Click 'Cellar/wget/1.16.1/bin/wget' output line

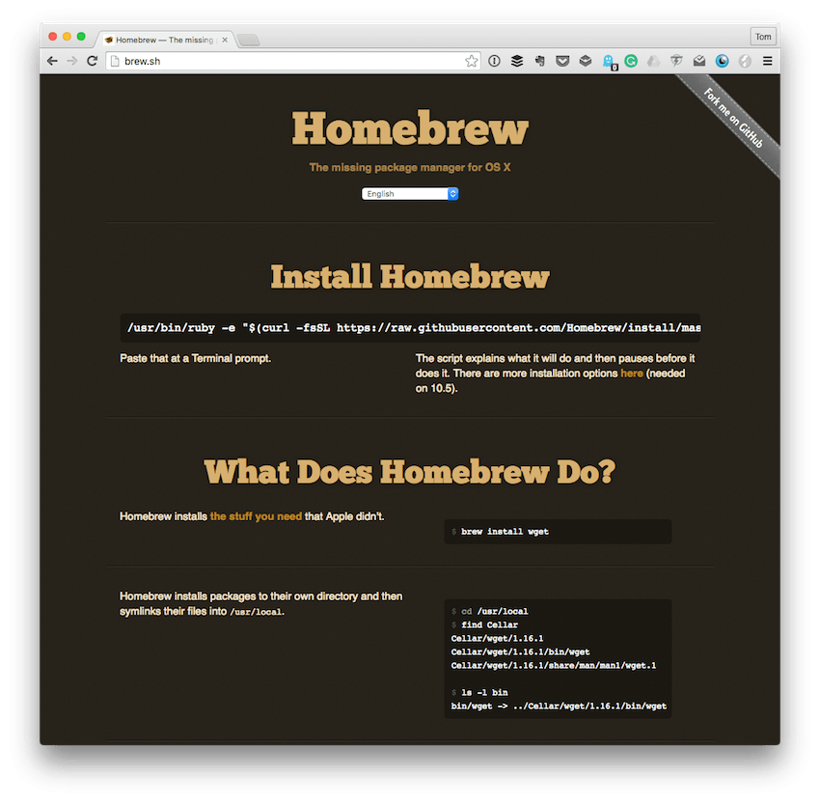coord(520,651)
